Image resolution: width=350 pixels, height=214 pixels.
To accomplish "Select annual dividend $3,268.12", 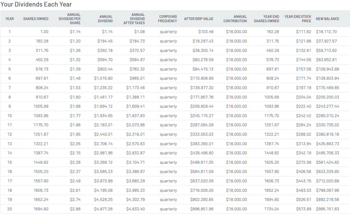I will (103, 162).
